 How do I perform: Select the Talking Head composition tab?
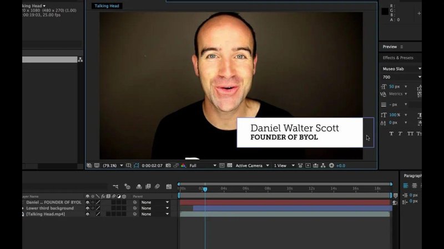[107, 6]
